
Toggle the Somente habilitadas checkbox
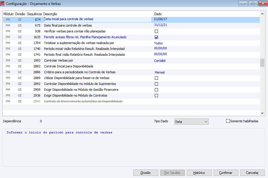(228, 121)
